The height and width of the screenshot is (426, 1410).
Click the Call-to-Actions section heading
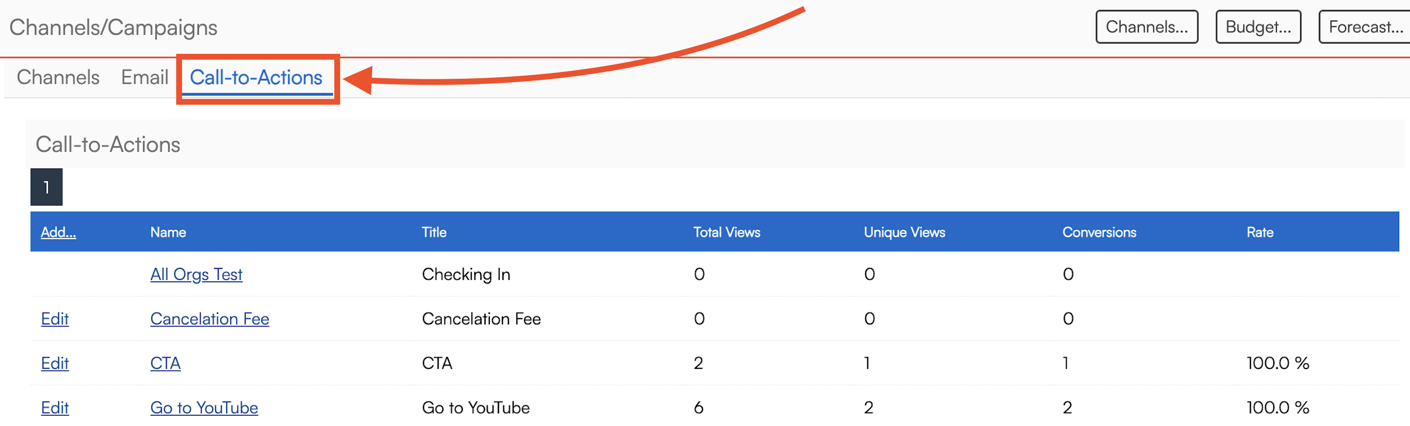108,145
